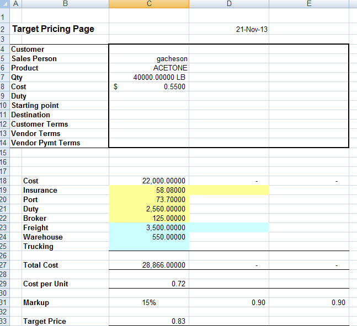
Task: Click the Vendor Pymt Terms label cell
Action: pos(46,143)
